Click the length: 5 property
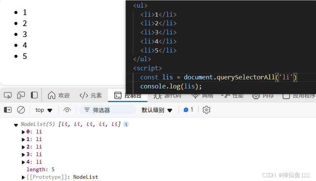Screen dimensions: 316x181 click(x=40, y=170)
